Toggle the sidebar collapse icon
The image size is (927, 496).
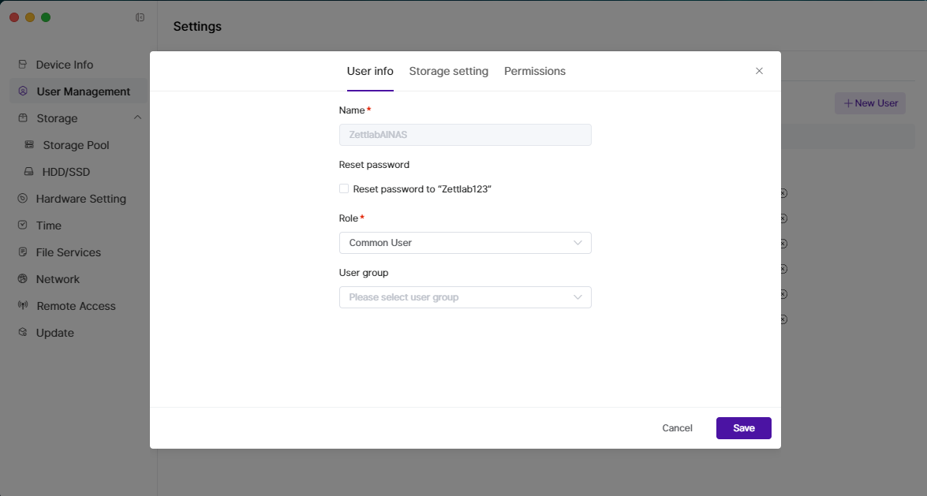click(x=140, y=17)
